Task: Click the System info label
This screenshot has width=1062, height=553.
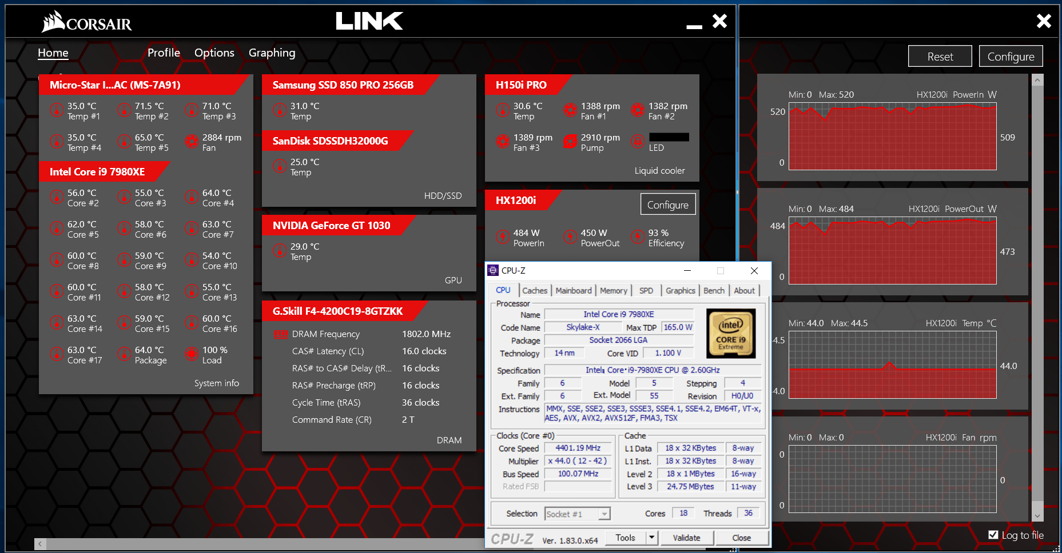Action: (x=217, y=383)
